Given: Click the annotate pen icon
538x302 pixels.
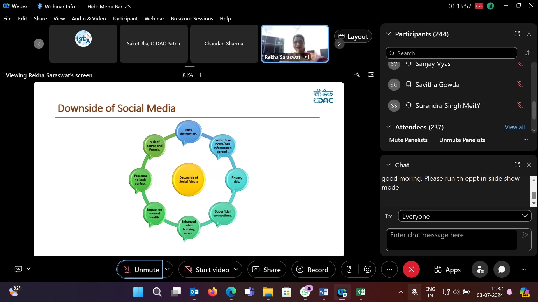Looking at the screenshot, I should point(356,75).
